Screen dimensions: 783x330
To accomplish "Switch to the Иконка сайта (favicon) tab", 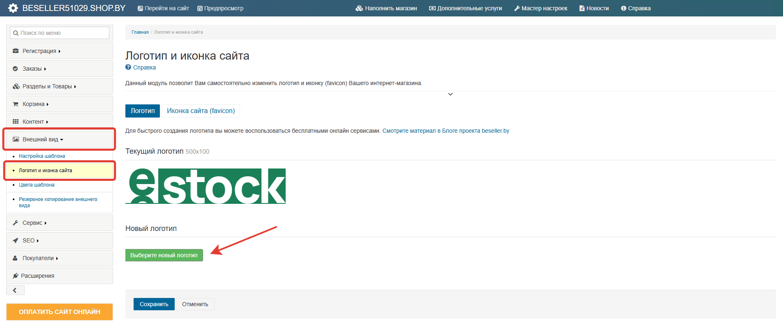I will 201,111.
